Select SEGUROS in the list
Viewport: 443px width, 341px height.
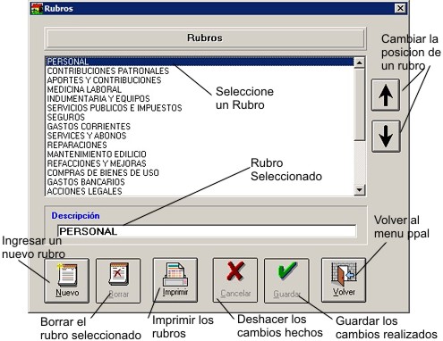(200, 117)
